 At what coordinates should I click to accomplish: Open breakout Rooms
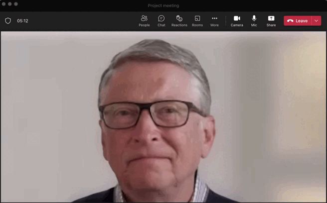click(197, 21)
